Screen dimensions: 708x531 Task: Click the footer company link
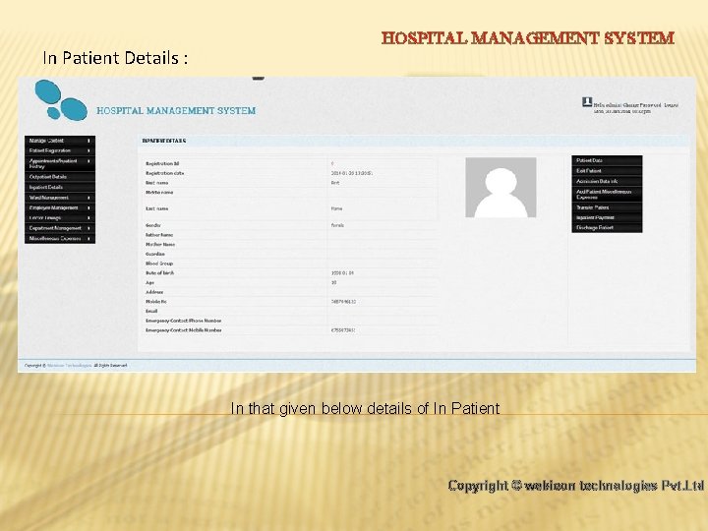coord(70,365)
